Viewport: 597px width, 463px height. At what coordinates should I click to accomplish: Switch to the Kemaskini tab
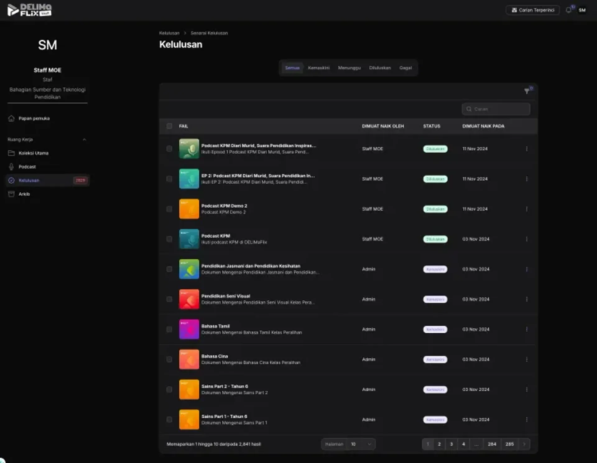coord(319,68)
